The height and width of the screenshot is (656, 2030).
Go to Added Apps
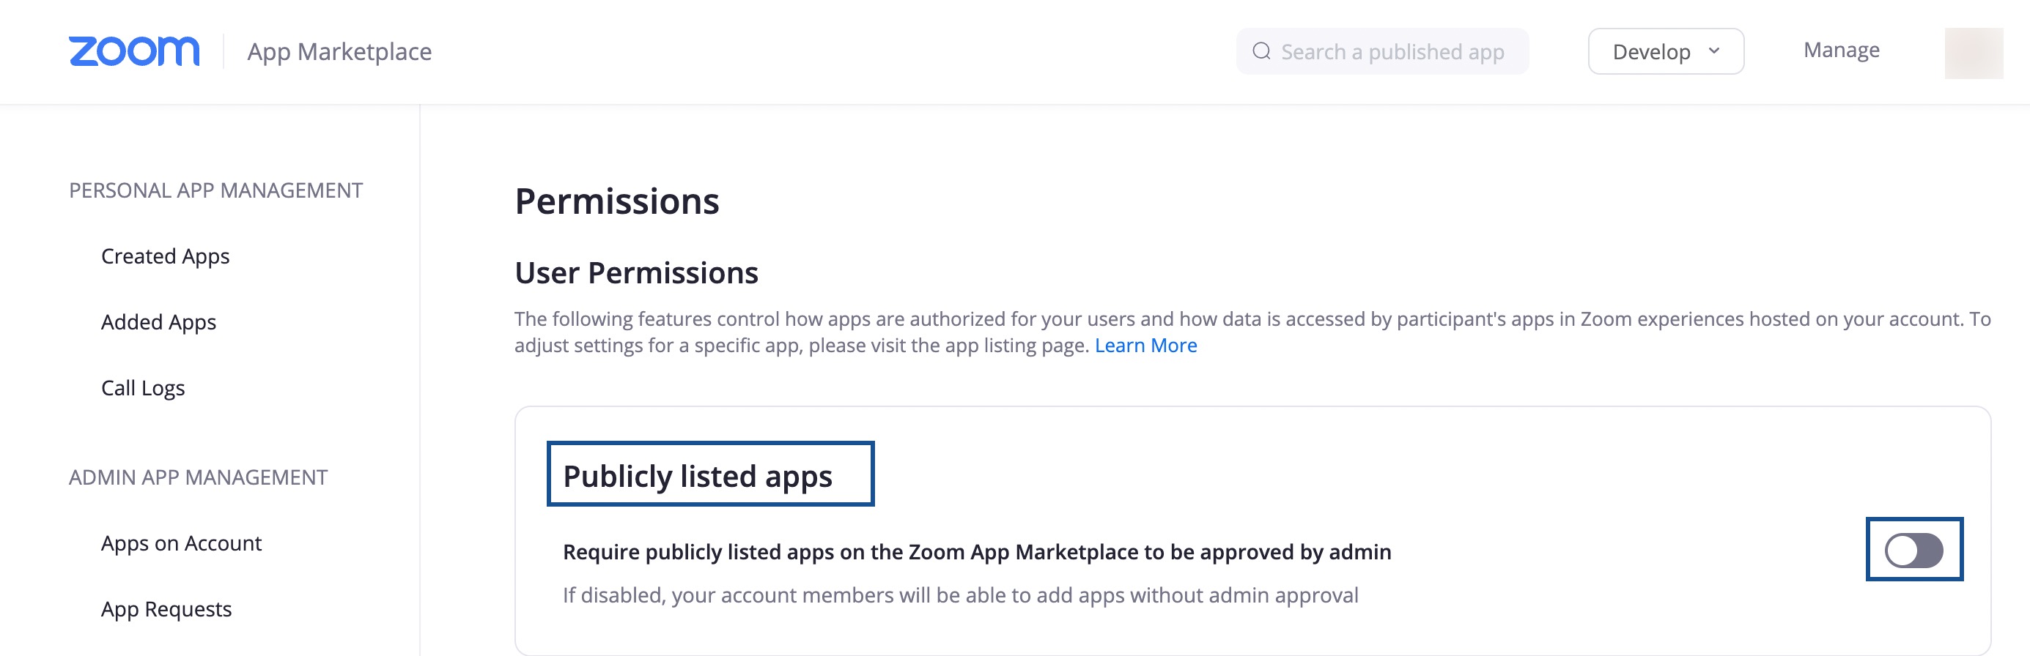158,322
